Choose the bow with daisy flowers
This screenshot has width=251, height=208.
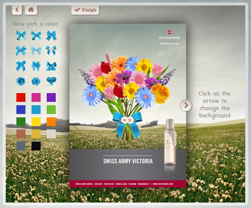coord(51,50)
